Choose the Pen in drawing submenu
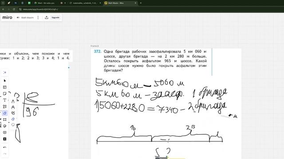The width and height of the screenshot is (284, 159). pos(13,102)
